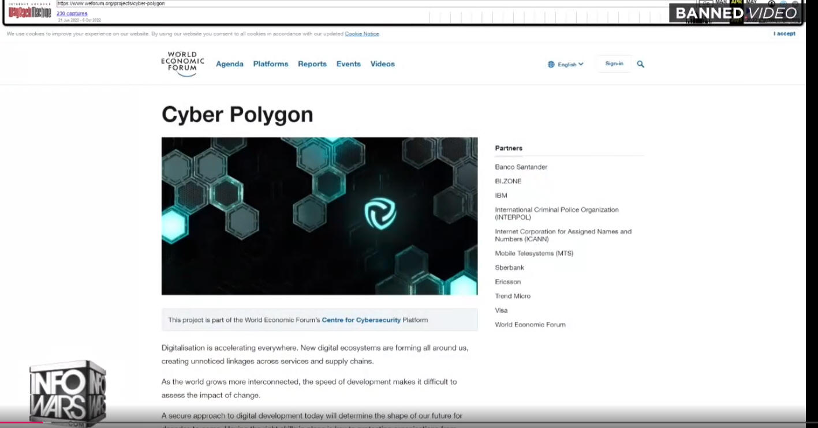Click the World Economic Forum logo
818x428 pixels.
pos(182,64)
